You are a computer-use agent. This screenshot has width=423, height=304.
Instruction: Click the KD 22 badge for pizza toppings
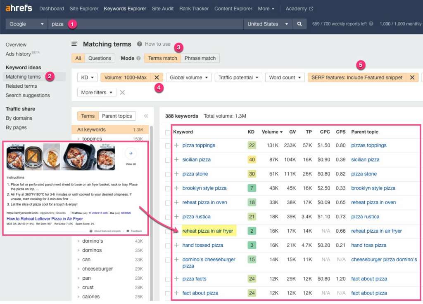252,145
